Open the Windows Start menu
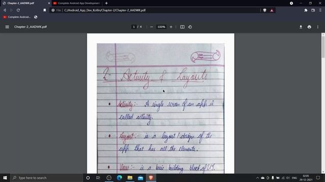 coord(5,177)
